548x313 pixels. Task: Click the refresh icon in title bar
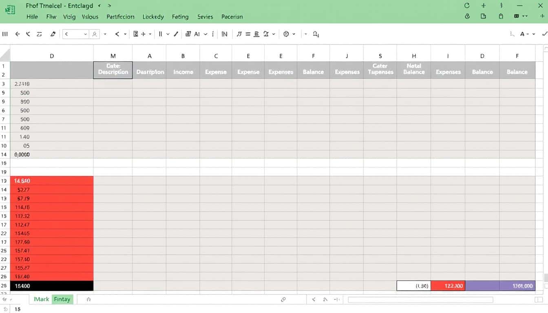coord(467,6)
